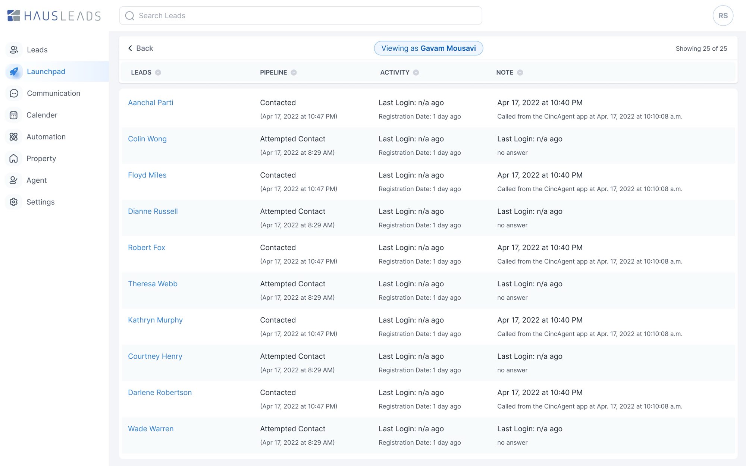Viewport: 746px width, 466px height.
Task: Open lead Wade Warren
Action: [x=151, y=429]
